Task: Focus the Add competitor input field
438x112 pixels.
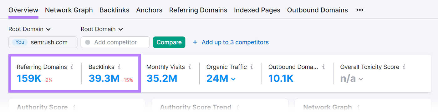Action: click(x=115, y=42)
